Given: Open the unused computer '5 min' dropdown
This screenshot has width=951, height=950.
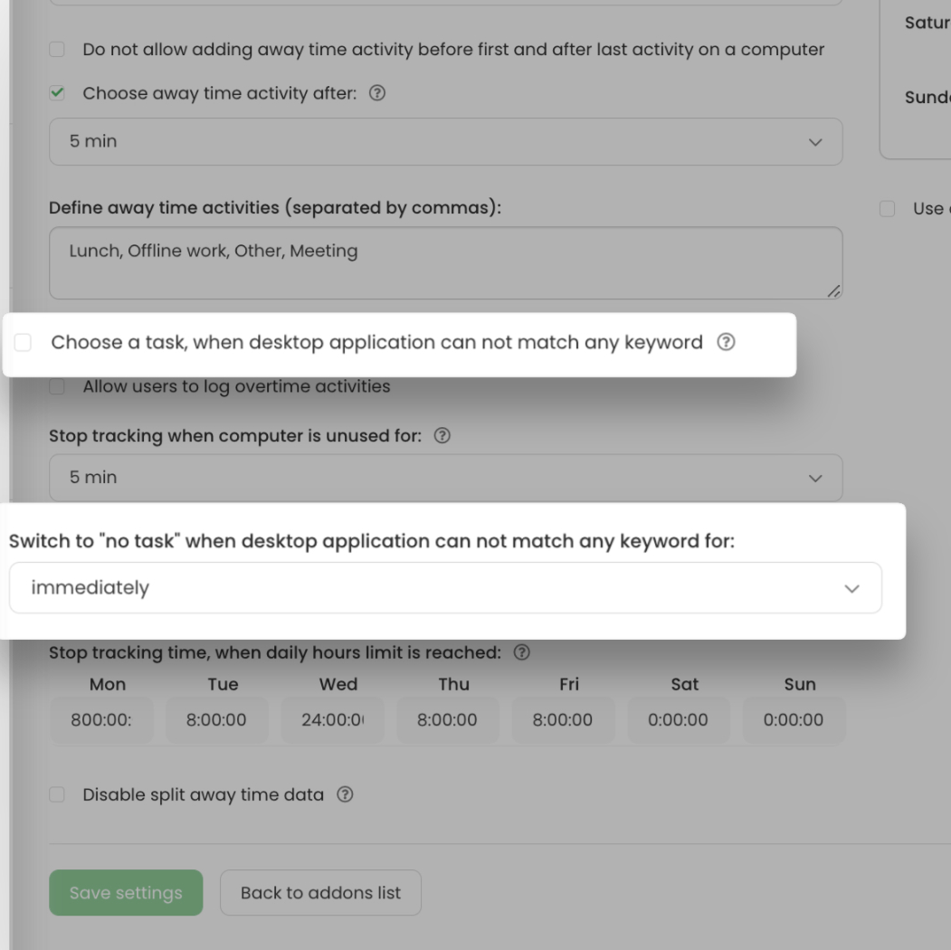Looking at the screenshot, I should point(445,478).
